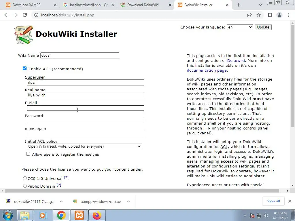Screen dimensions: 295x221
Task: Click the share page icon in address bar
Action: (x=249, y=15)
